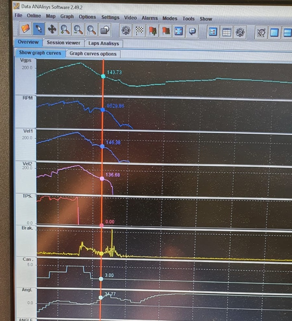Click the table grid view icon
292x321 pixels.
point(227,32)
